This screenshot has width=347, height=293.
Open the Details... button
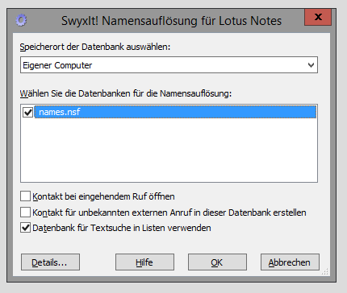[x=50, y=262]
